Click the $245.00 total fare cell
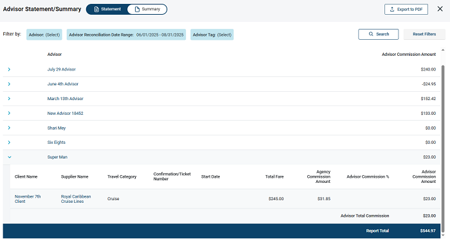Image resolution: width=450 pixels, height=240 pixels. (x=276, y=199)
